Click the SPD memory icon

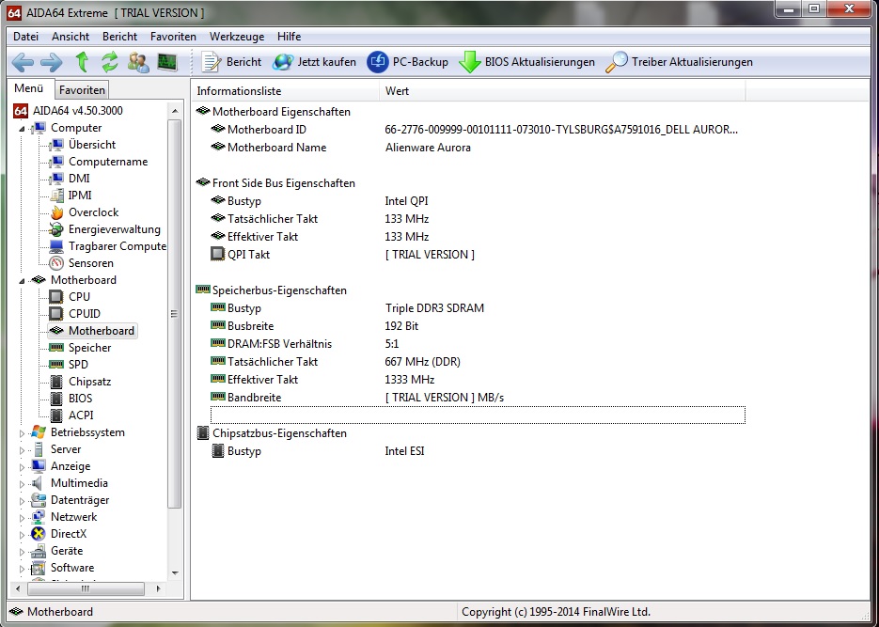(x=56, y=364)
